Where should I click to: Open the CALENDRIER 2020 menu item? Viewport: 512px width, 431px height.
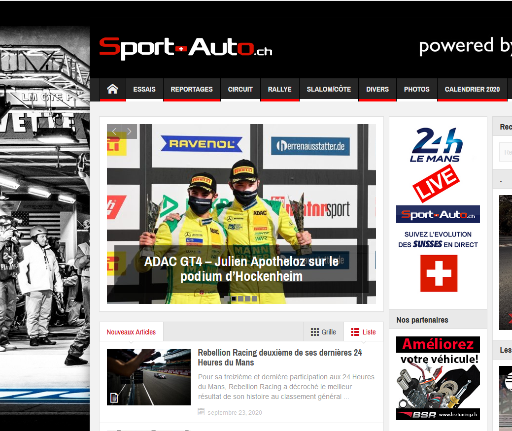pyautogui.click(x=472, y=89)
